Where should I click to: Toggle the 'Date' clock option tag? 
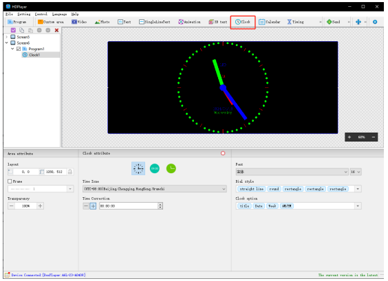[x=259, y=206]
